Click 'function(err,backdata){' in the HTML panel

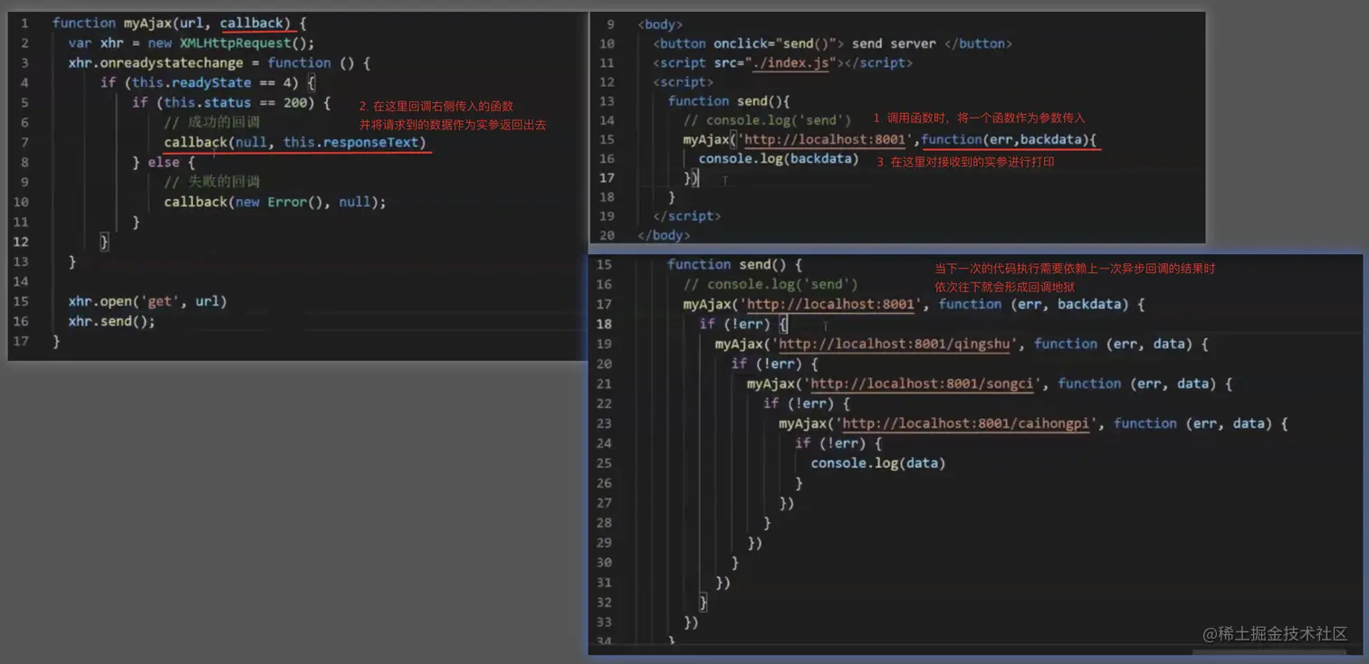coord(1010,139)
